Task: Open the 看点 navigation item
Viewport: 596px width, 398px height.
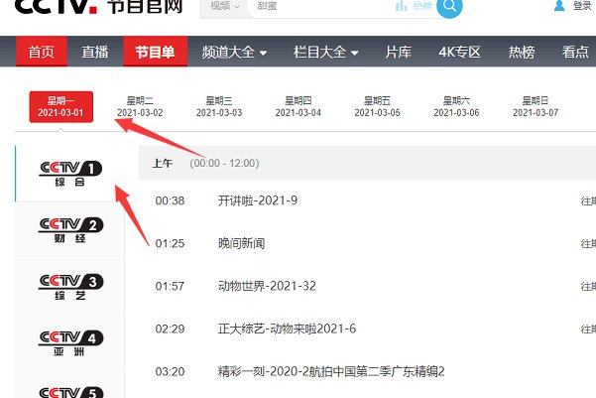Action: pyautogui.click(x=575, y=52)
